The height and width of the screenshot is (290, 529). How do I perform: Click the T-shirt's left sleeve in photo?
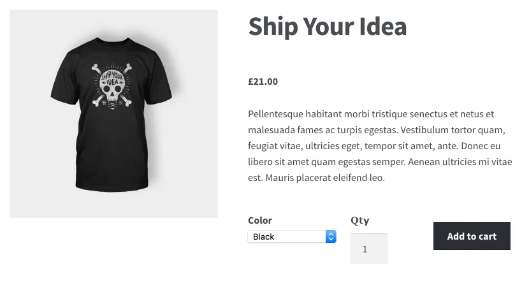pyautogui.click(x=64, y=81)
